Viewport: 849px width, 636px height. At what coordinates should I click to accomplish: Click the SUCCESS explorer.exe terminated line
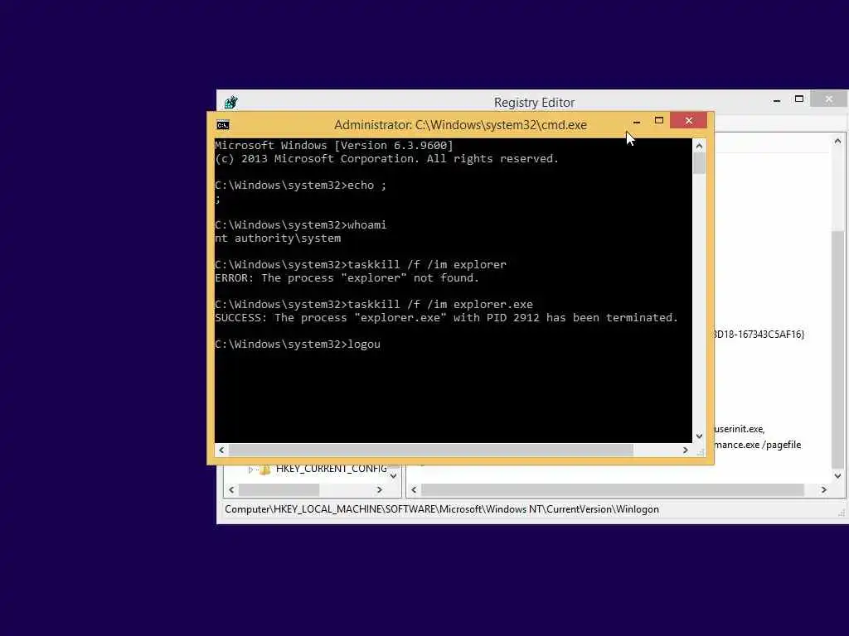[447, 318]
